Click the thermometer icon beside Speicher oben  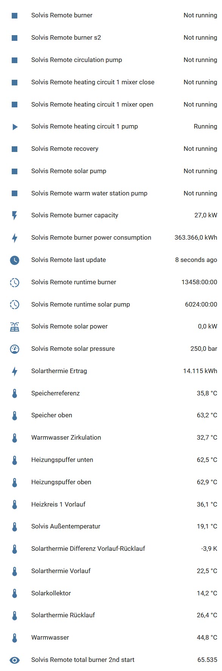pos(14,415)
